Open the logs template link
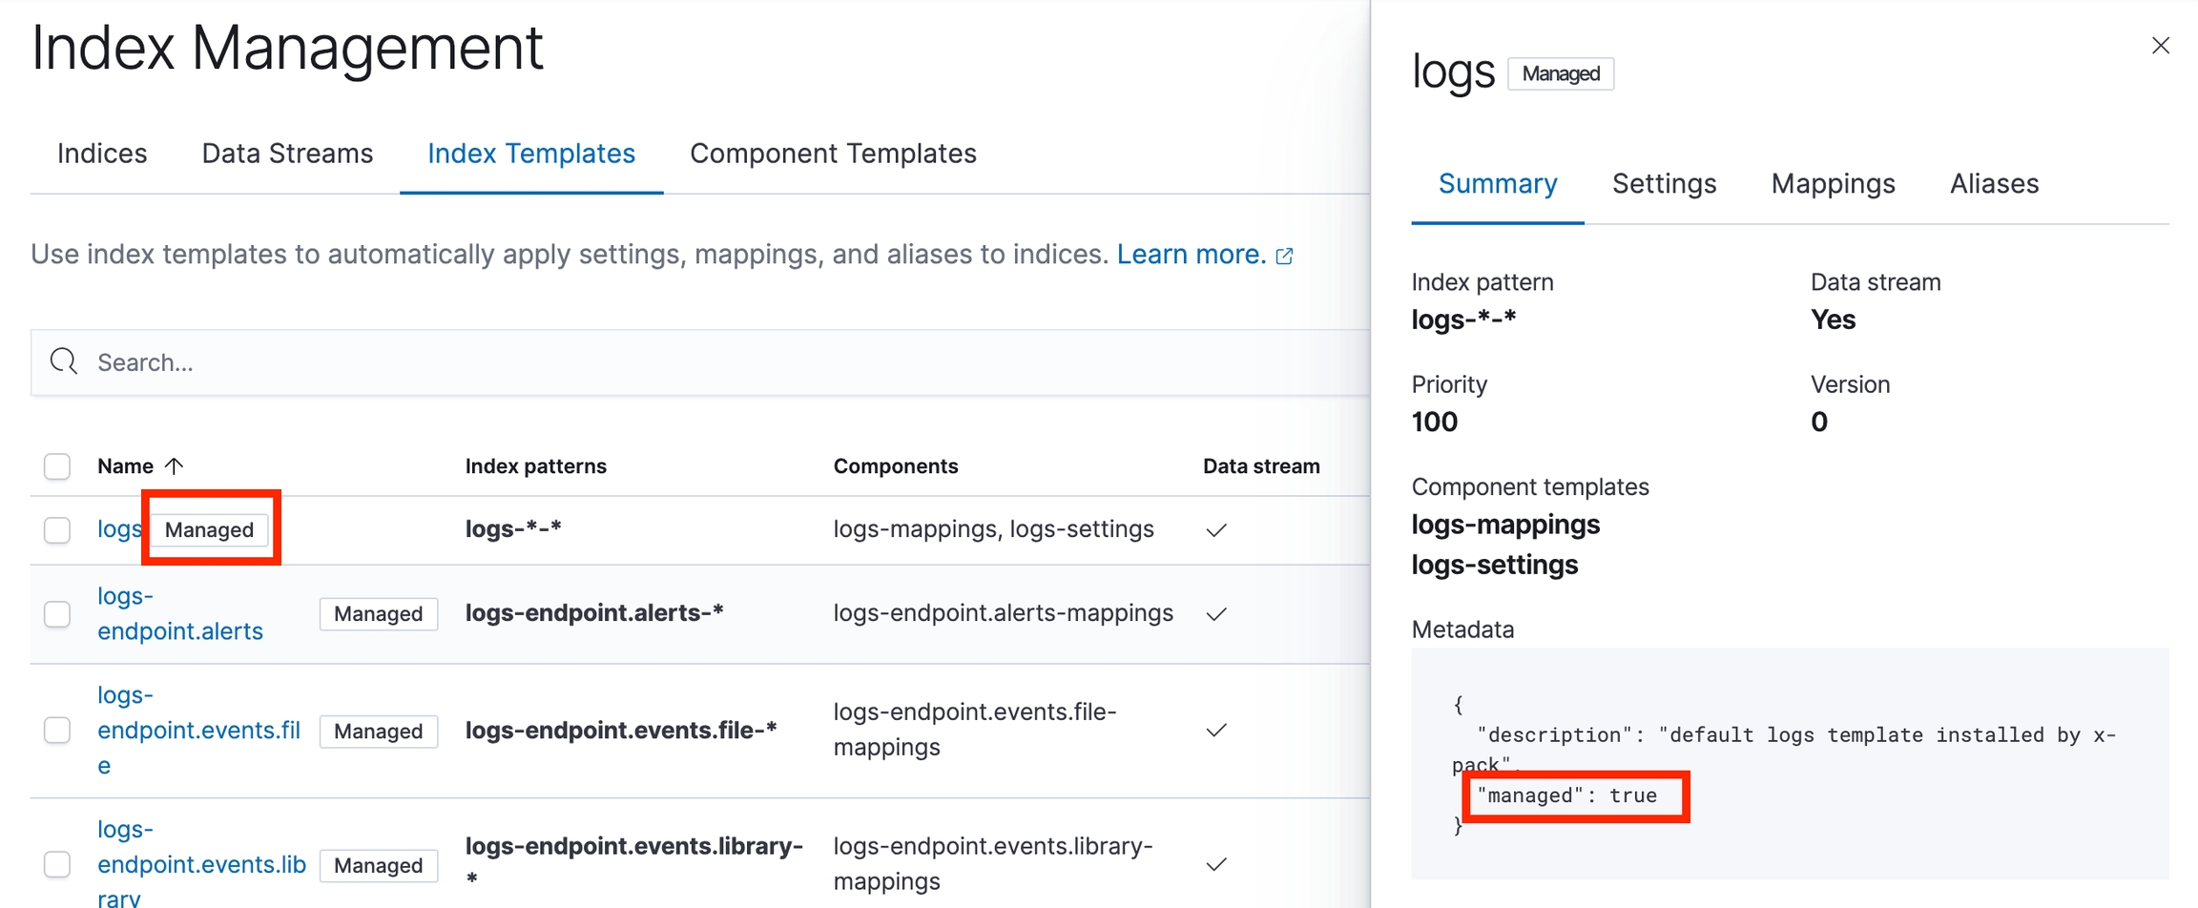The height and width of the screenshot is (908, 2198). 118,529
